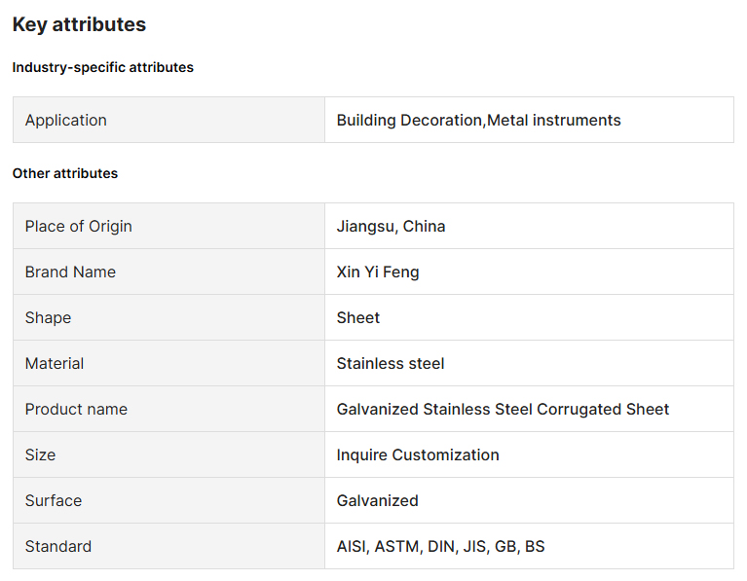The height and width of the screenshot is (581, 747).
Task: Click the Key attributes heading
Action: pyautogui.click(x=79, y=25)
